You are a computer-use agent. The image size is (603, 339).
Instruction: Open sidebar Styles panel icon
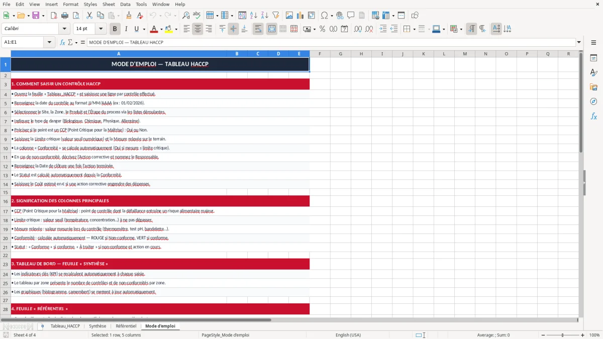pos(593,73)
